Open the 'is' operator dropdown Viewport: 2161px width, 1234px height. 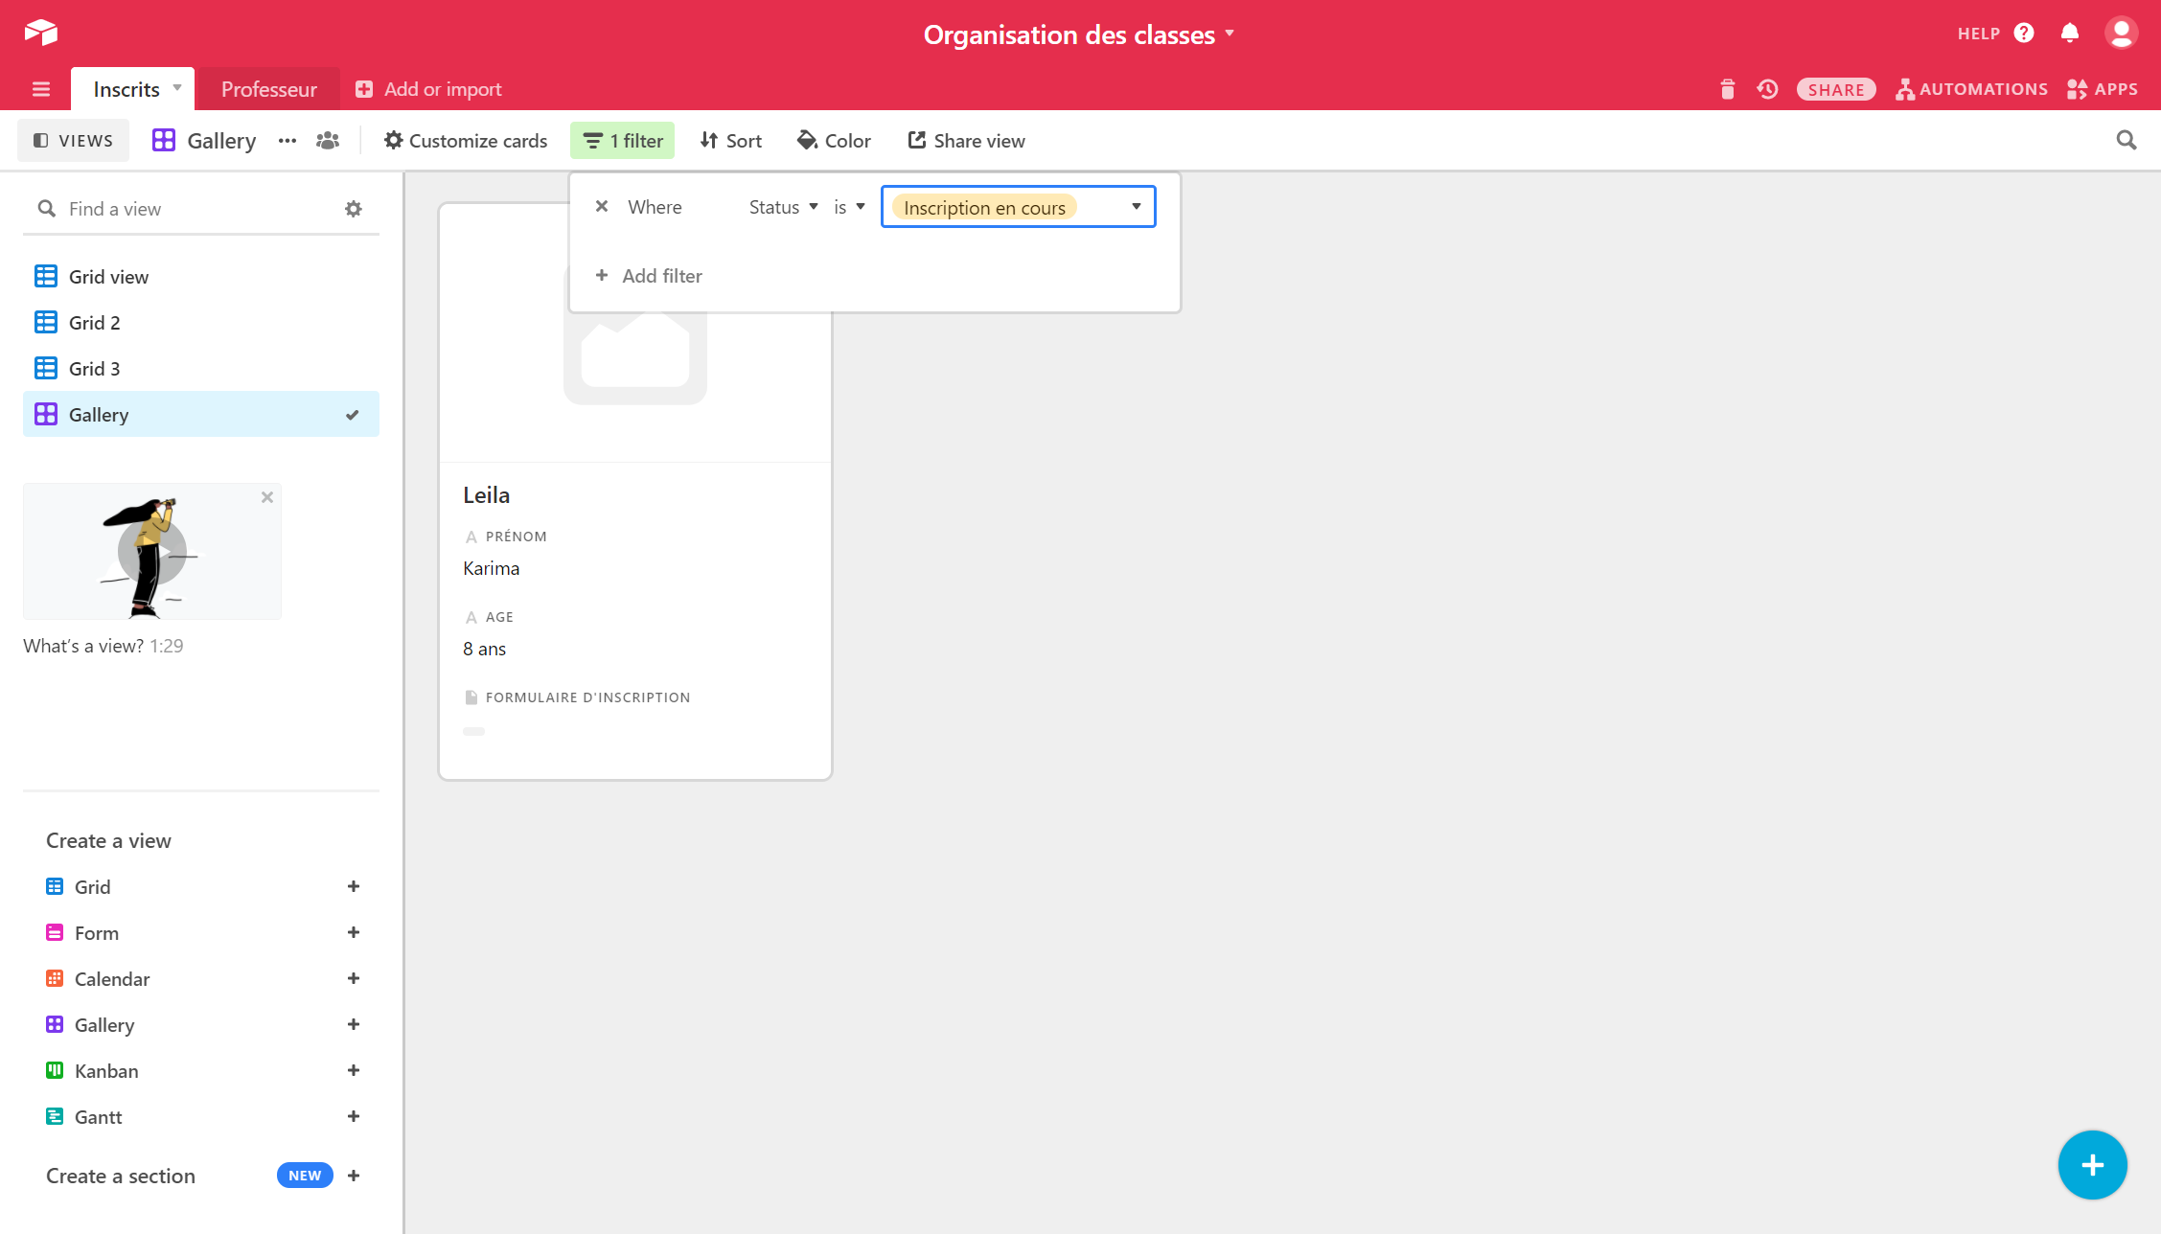pos(849,207)
